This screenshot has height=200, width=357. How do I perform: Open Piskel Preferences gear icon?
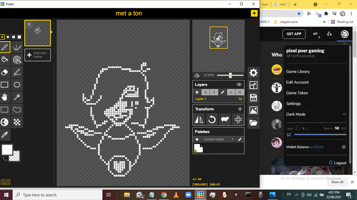253,73
